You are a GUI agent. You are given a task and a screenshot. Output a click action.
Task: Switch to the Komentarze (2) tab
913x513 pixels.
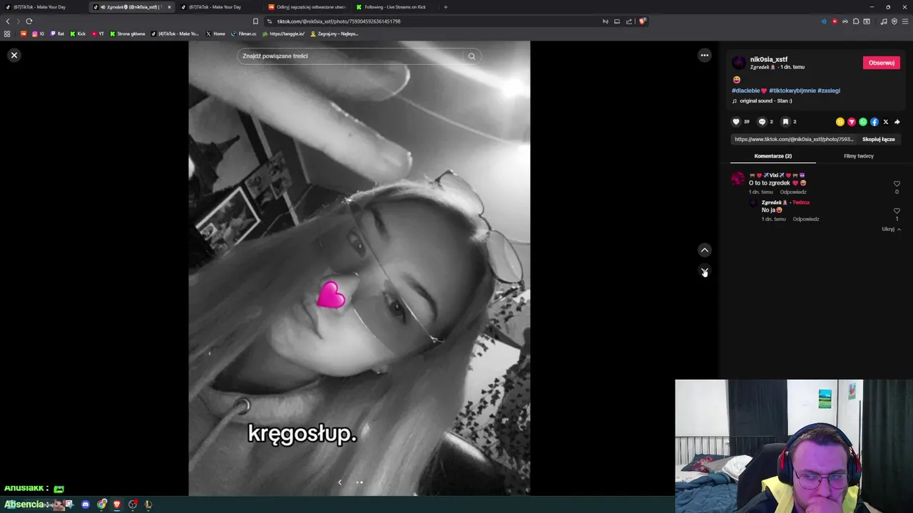[x=773, y=156]
